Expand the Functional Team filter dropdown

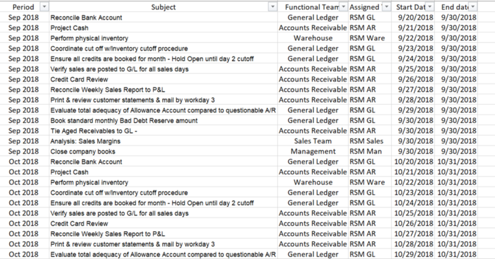coord(343,7)
